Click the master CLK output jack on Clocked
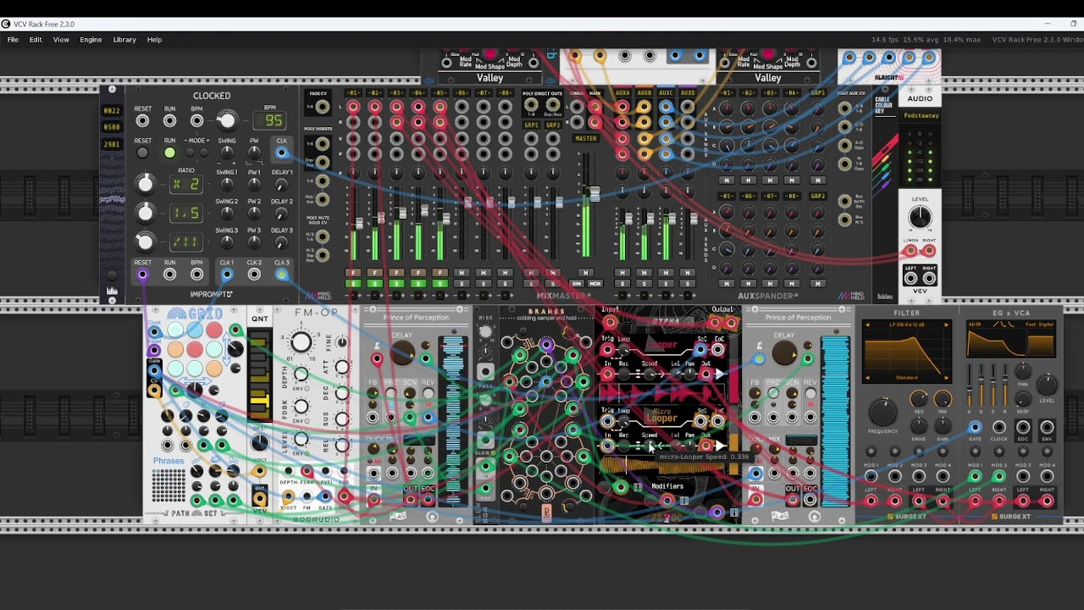Screen dimensions: 1084x610 pyautogui.click(x=281, y=153)
